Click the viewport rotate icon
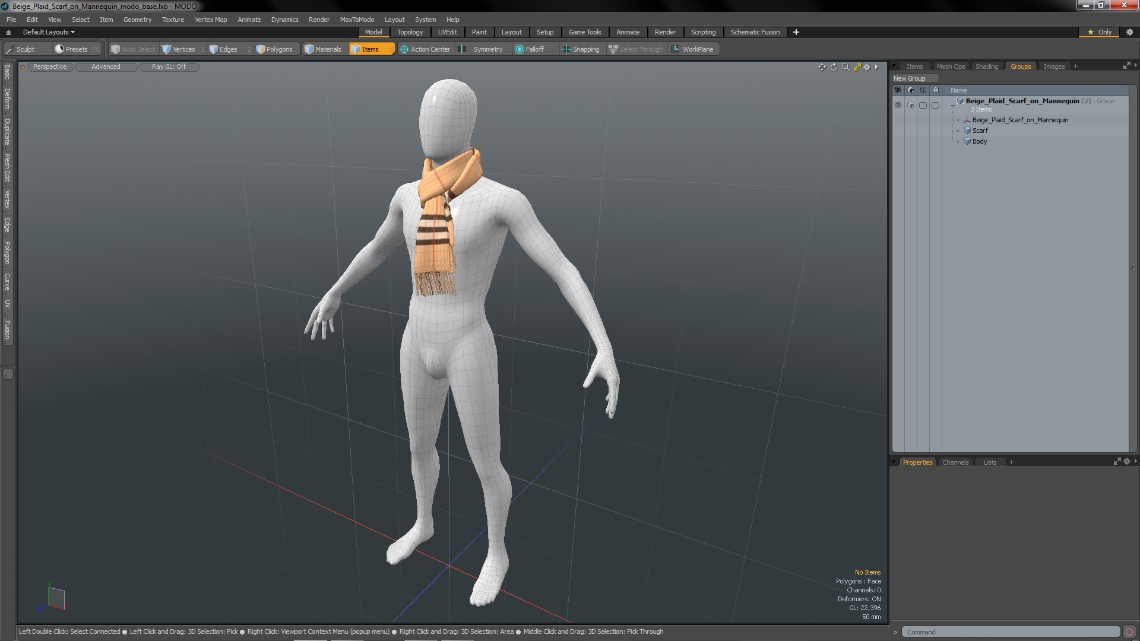This screenshot has height=641, width=1140. [834, 67]
